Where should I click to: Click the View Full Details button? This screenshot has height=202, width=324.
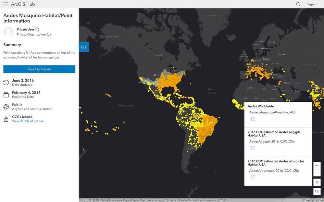[x=39, y=69]
